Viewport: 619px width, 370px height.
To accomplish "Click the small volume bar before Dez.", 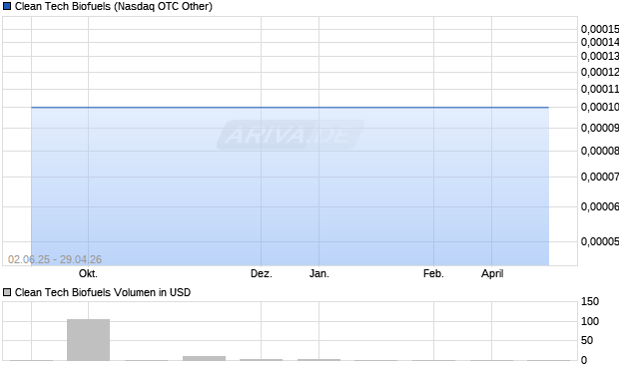I will [x=204, y=358].
